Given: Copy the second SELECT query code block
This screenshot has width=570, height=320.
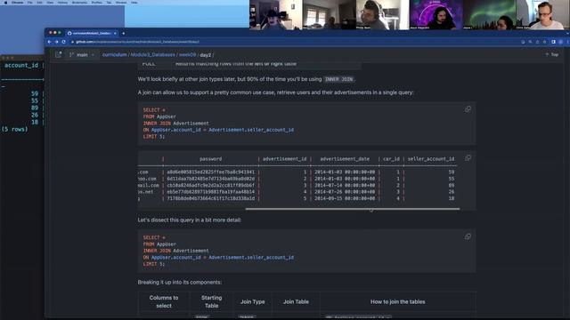Looking at the screenshot, I should 468,236.
